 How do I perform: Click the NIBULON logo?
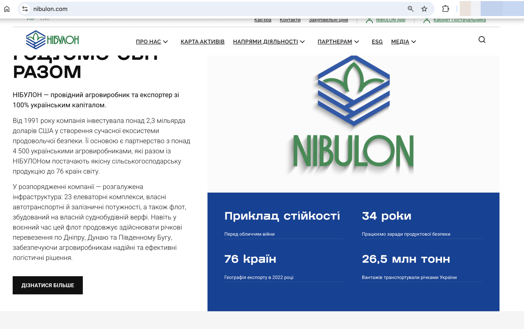(52, 40)
